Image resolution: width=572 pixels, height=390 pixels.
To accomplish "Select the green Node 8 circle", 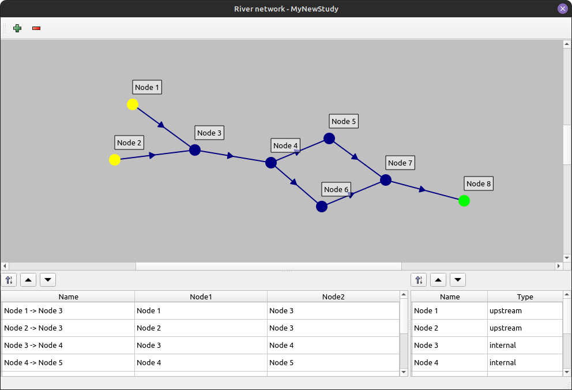I will [464, 201].
